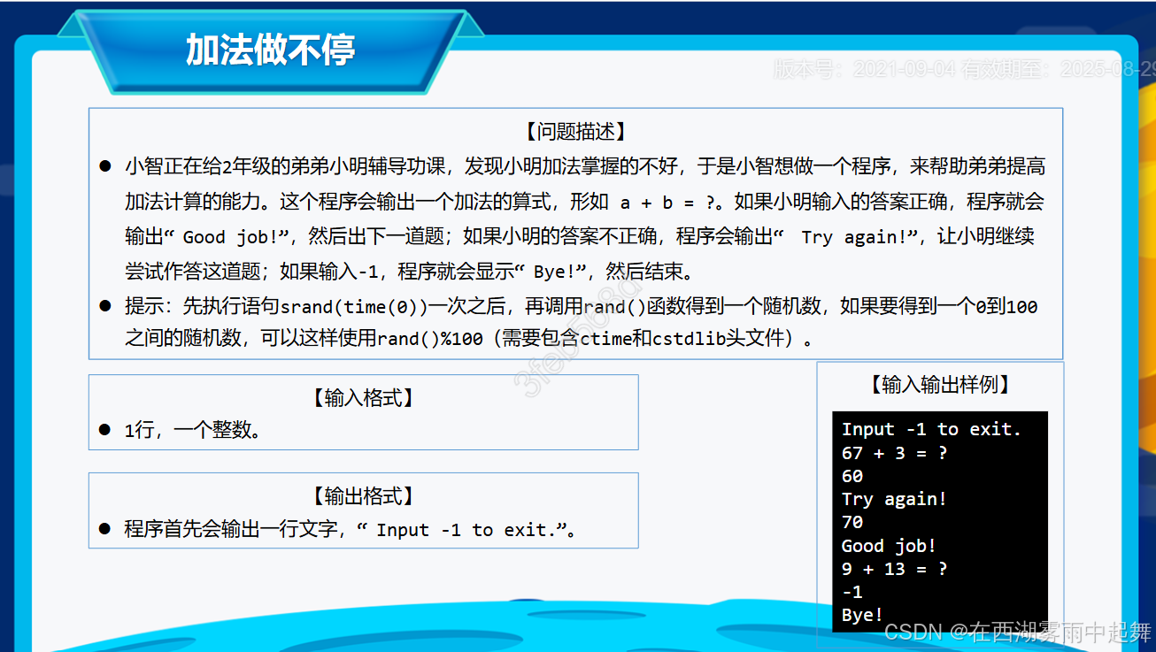The width and height of the screenshot is (1156, 652).
Task: Select the 【输入格式】 header
Action: pyautogui.click(x=363, y=397)
